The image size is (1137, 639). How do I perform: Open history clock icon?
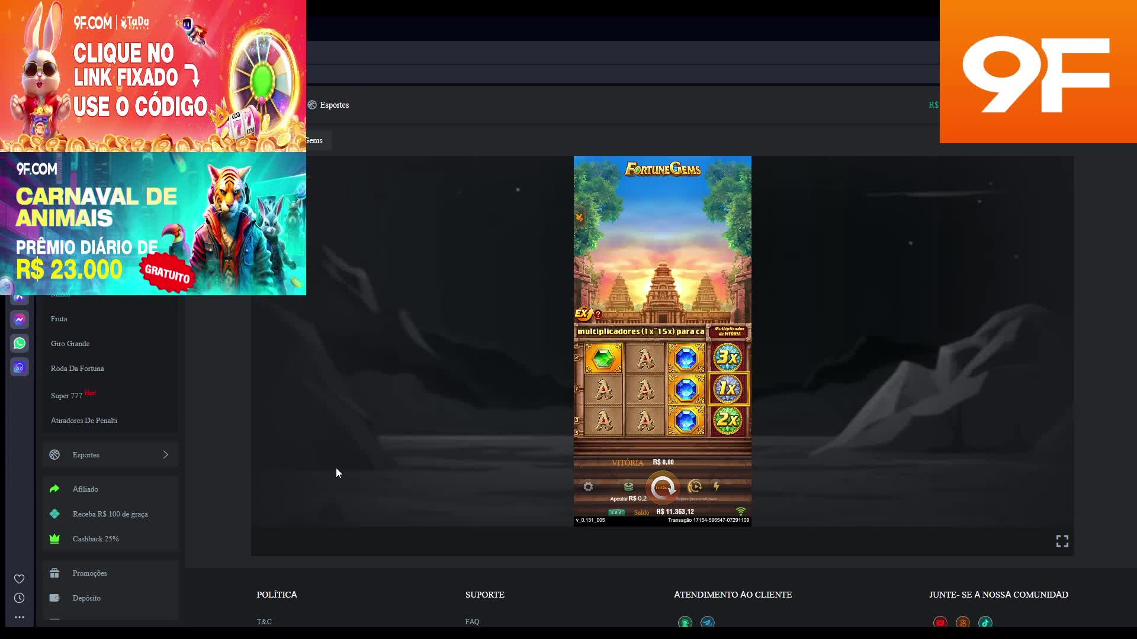pyautogui.click(x=20, y=598)
